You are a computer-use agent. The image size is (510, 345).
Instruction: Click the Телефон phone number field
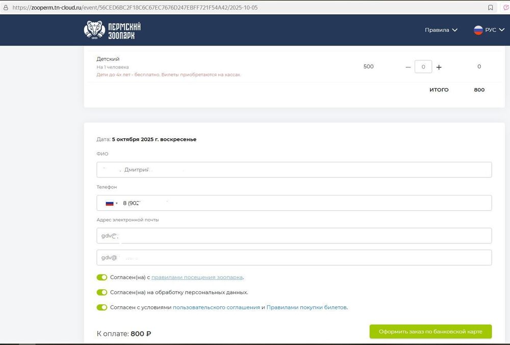click(294, 203)
